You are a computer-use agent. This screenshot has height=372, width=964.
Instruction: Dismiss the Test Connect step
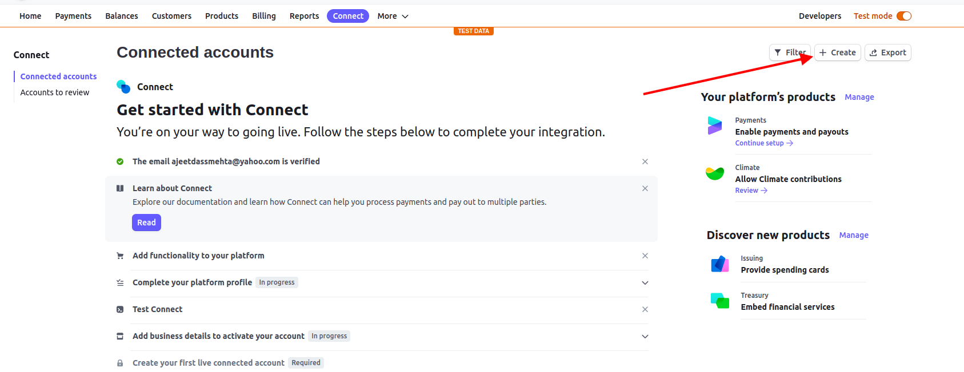click(645, 310)
